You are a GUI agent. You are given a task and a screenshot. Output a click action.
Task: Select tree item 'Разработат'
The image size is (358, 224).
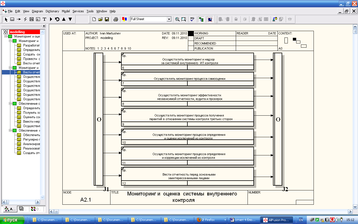coord(31,45)
